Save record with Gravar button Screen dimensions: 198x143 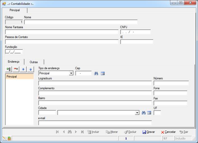[148, 132]
